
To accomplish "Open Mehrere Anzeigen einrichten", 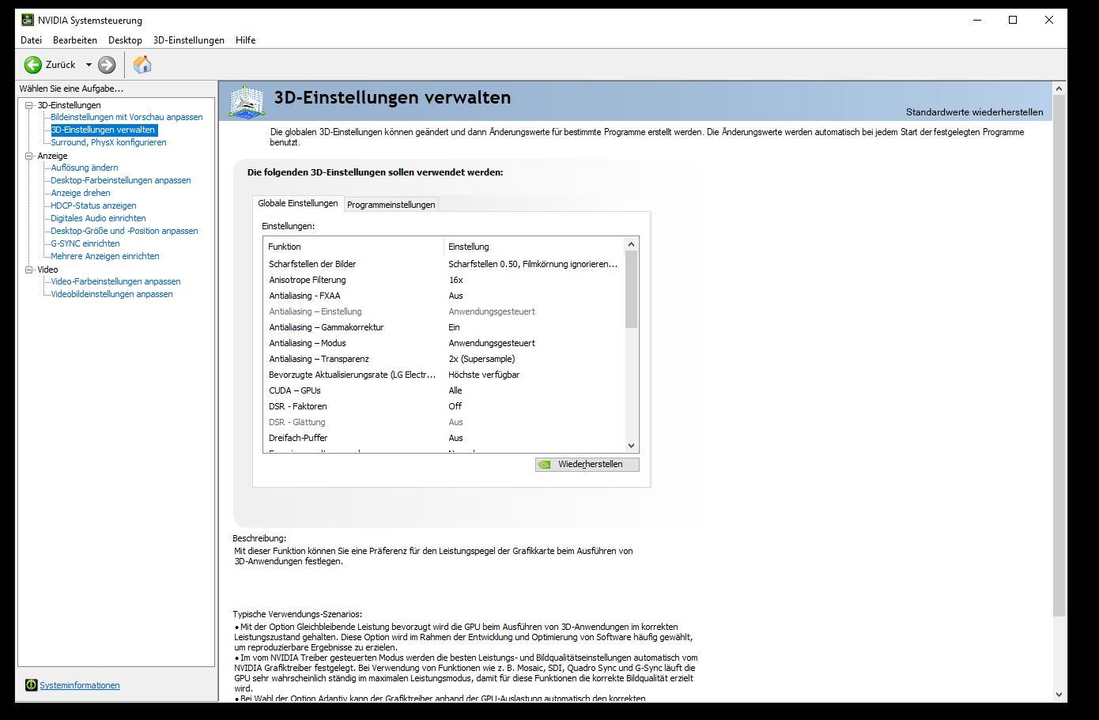I will (x=105, y=256).
